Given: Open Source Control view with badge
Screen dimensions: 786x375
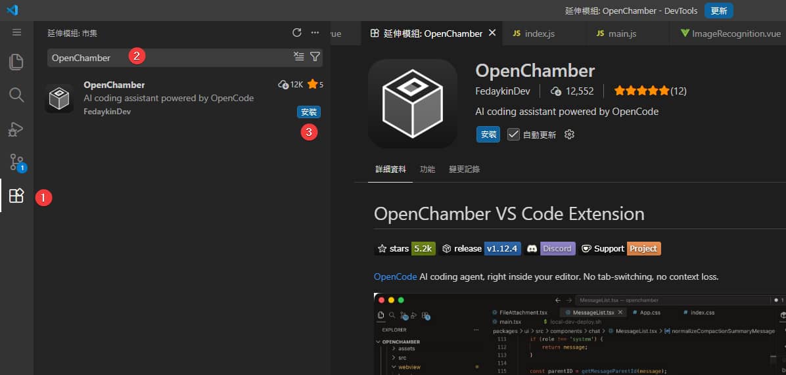Looking at the screenshot, I should (x=18, y=162).
